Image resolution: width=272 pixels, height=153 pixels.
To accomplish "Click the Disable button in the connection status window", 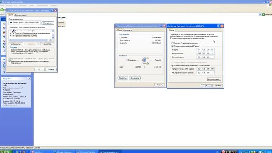I will pos(135,78).
